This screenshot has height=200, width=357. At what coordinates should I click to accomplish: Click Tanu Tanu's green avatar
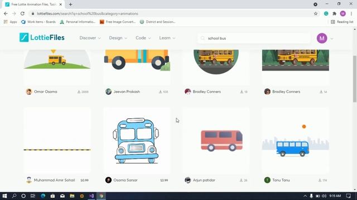tap(267, 180)
